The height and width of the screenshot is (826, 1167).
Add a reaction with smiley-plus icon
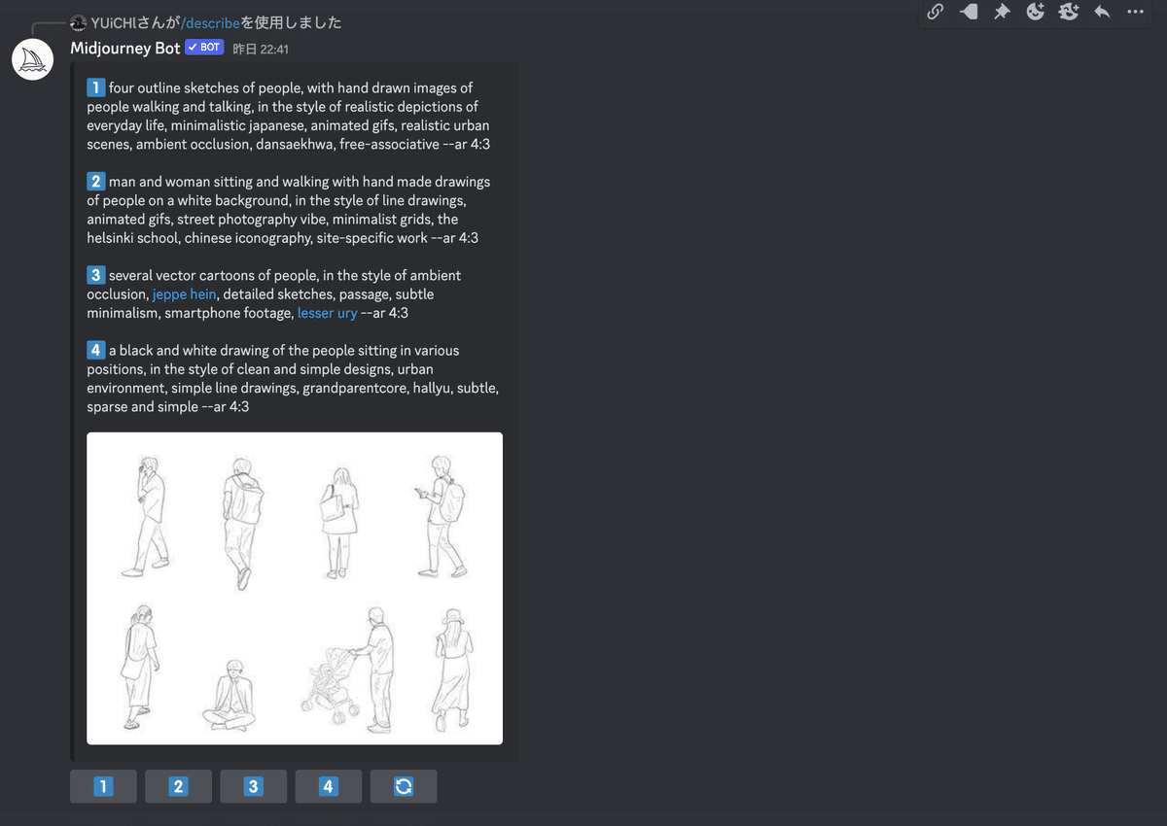click(1035, 12)
